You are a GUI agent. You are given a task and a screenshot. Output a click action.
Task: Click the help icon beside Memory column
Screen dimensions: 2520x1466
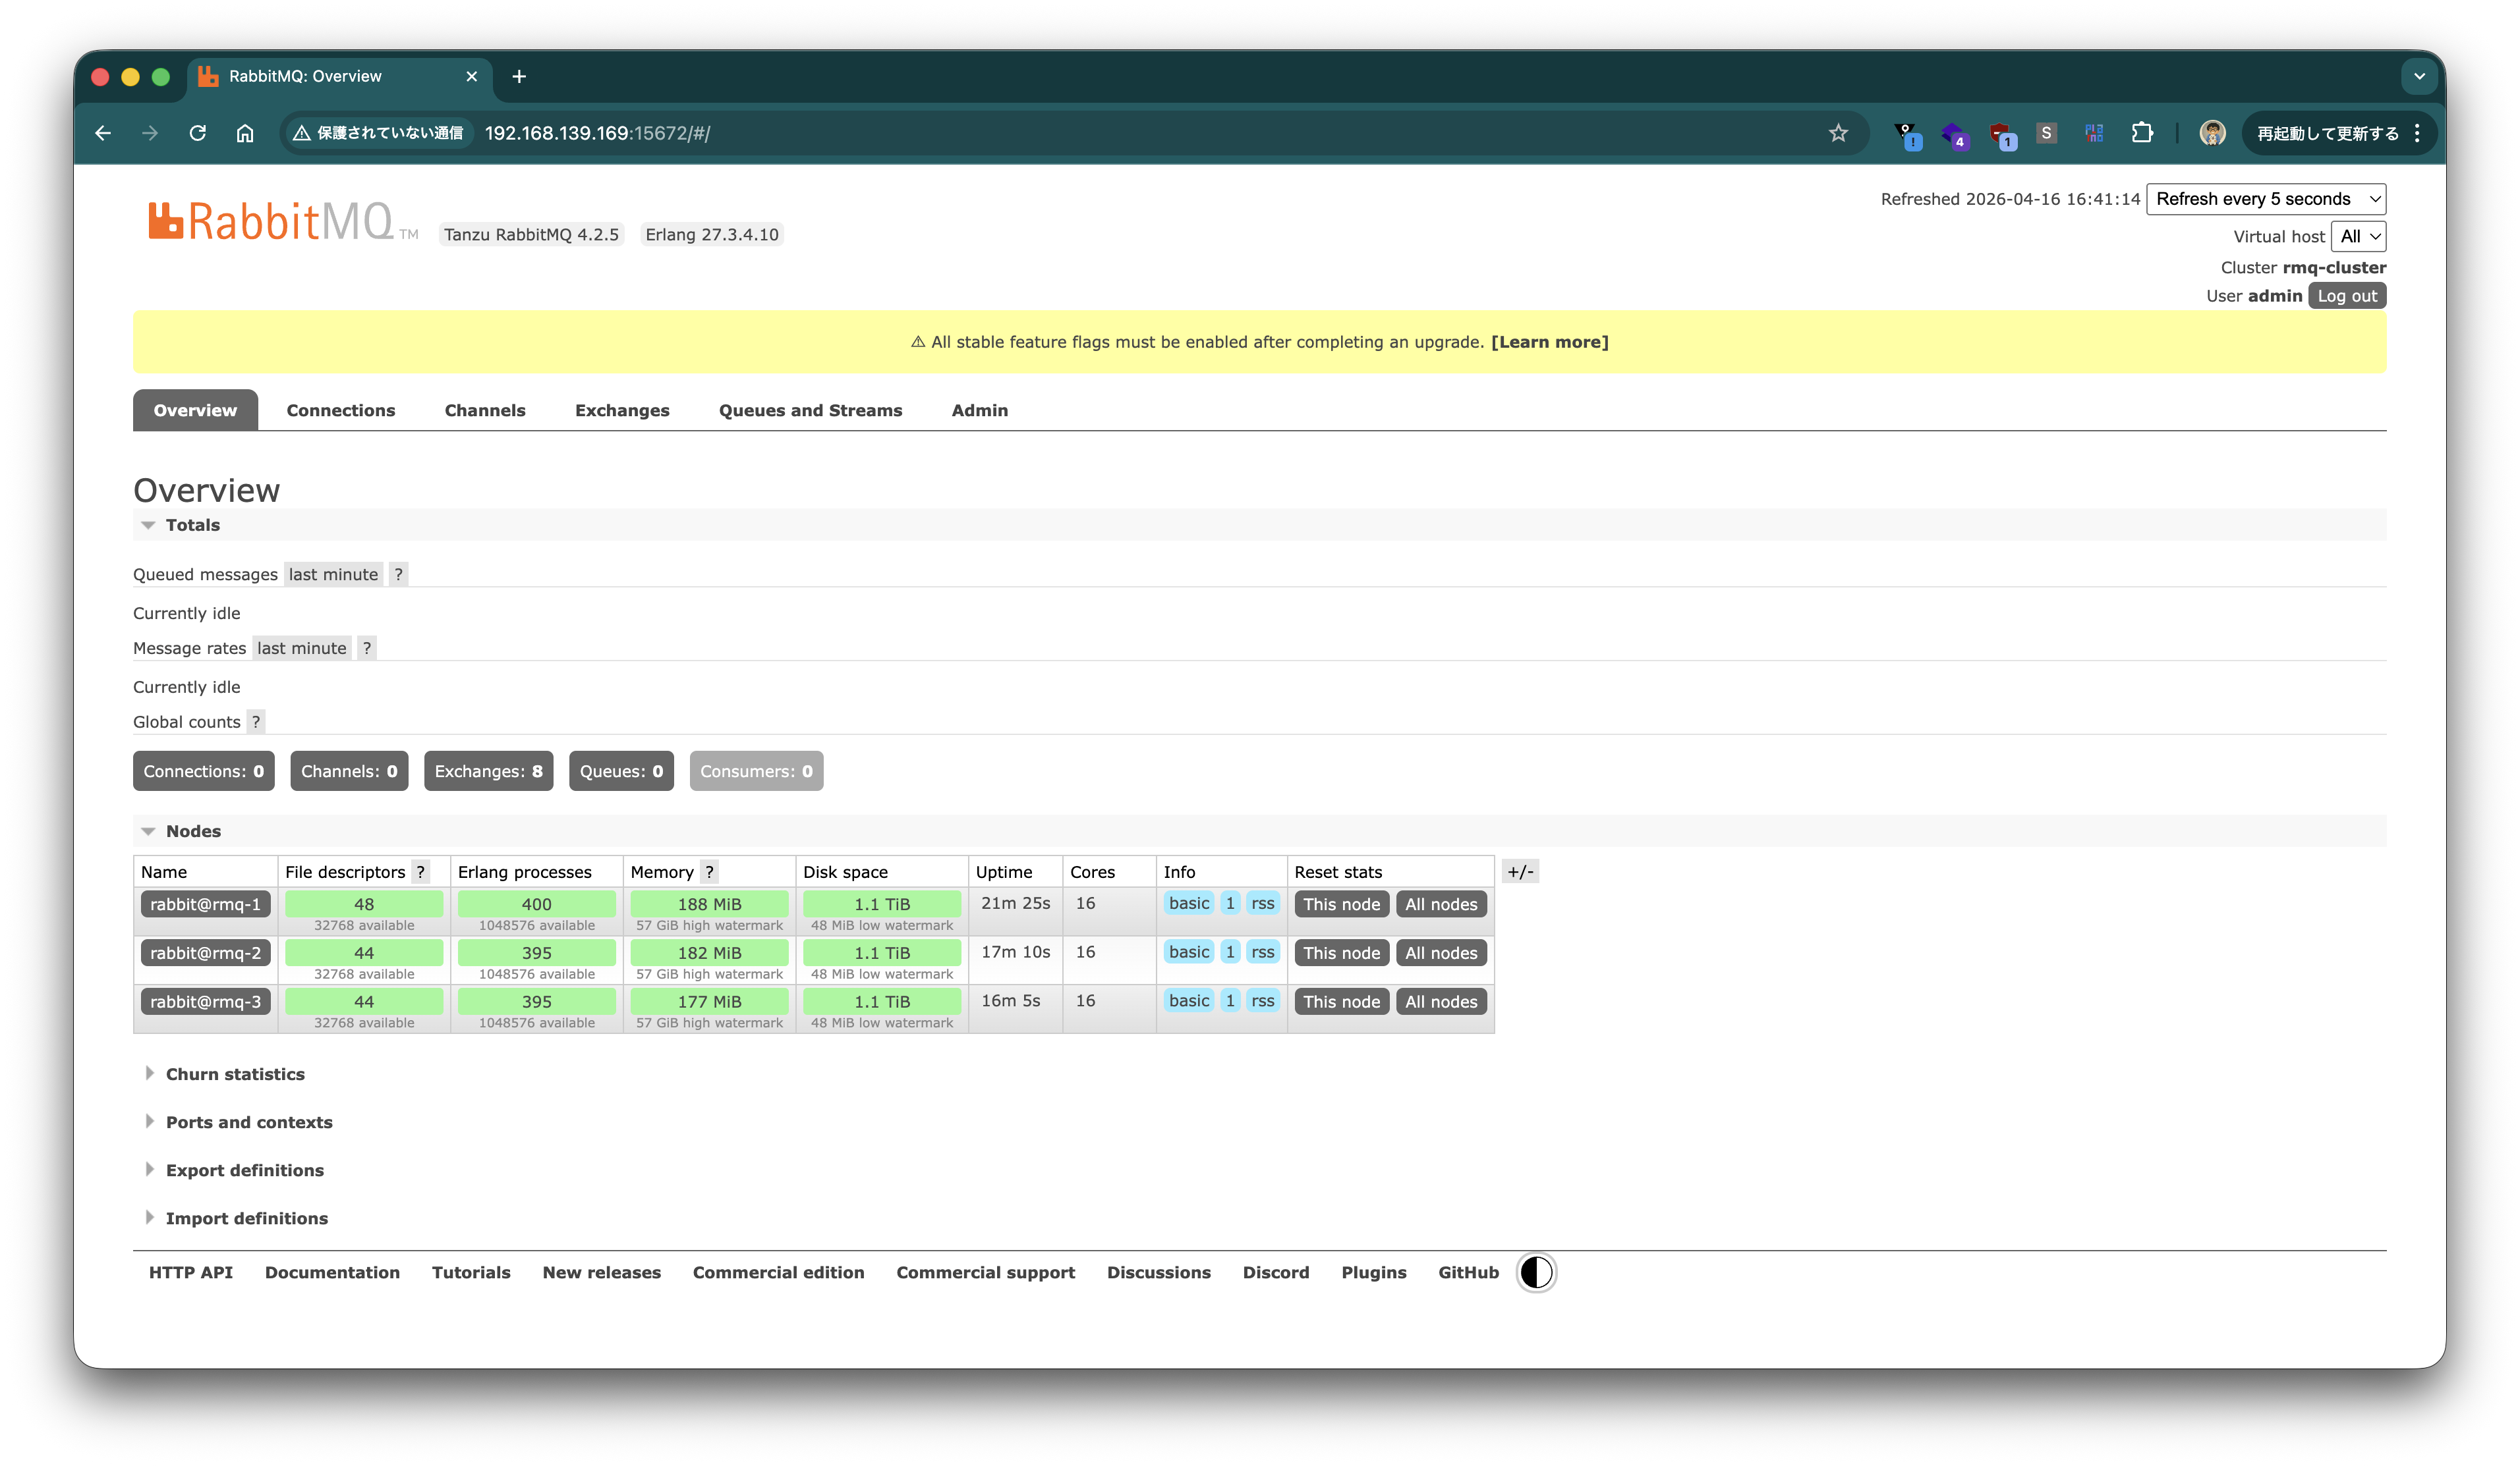[709, 871]
